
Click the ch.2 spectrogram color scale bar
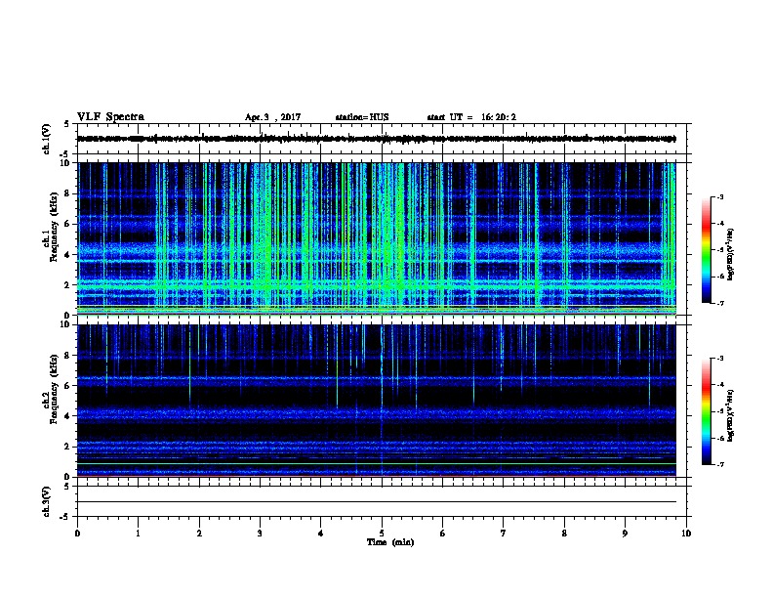[x=706, y=411]
